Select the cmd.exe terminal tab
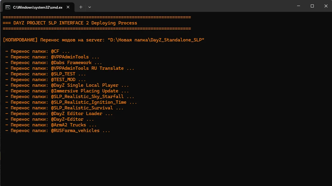This screenshot has height=186, width=332. coord(38,7)
